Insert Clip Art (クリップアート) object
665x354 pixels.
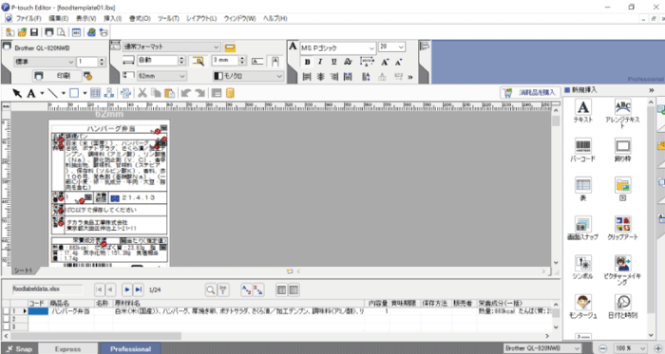[622, 228]
